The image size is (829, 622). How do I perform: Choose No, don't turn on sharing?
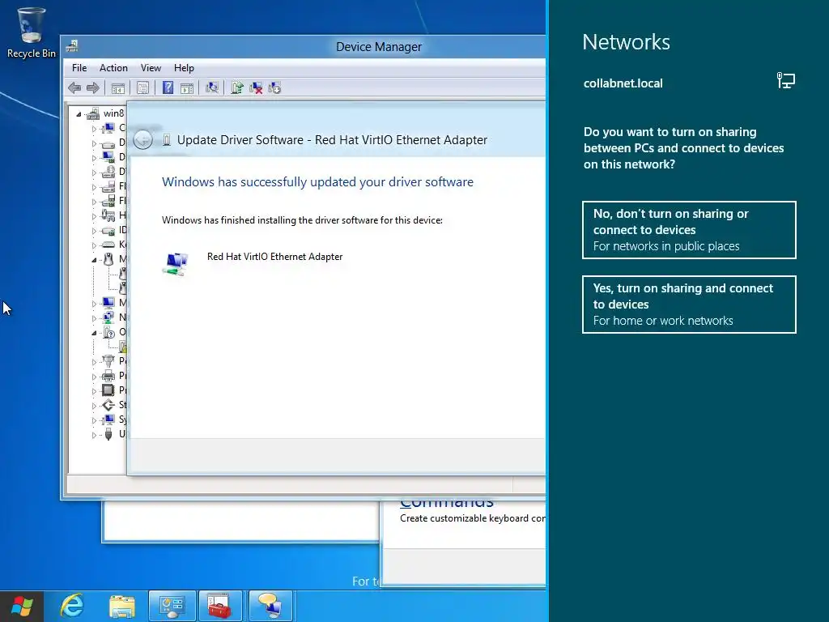click(689, 230)
